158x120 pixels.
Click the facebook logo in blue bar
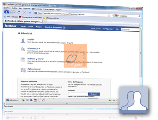tap(10, 26)
